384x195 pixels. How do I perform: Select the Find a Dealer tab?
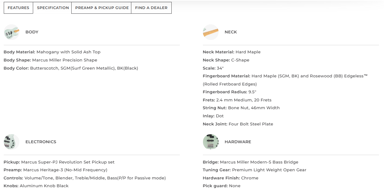tap(151, 8)
